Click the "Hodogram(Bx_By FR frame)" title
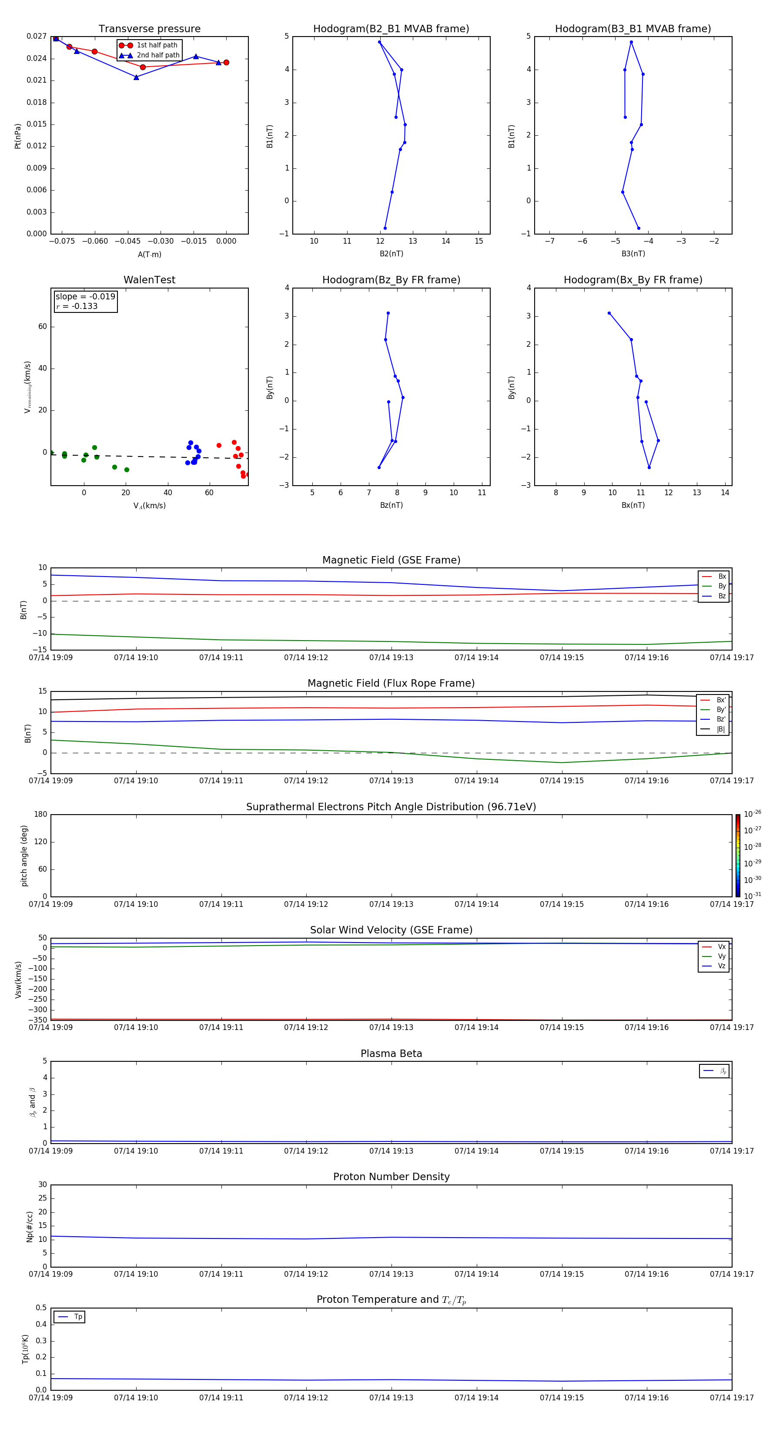Viewport: 783px width, 1436px height. [632, 280]
